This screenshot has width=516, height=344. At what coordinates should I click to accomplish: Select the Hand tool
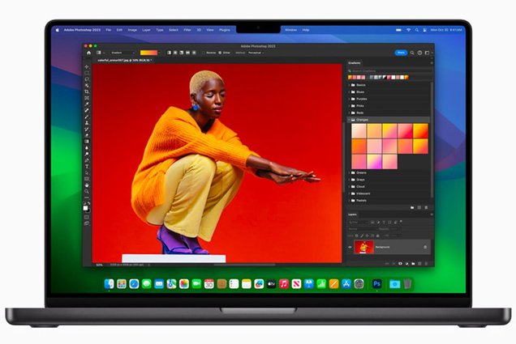[87, 185]
